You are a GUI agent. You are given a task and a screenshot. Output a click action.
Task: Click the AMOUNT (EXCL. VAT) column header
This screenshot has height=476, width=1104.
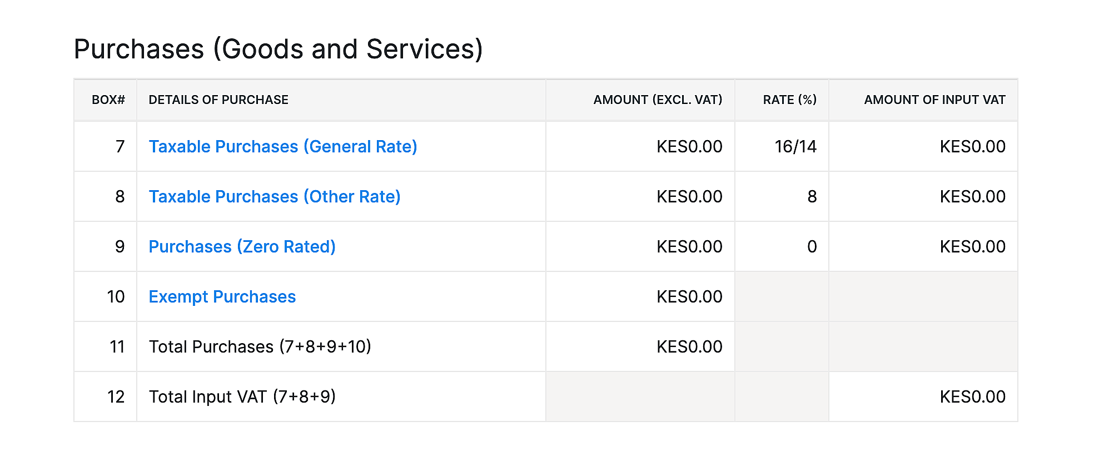658,100
